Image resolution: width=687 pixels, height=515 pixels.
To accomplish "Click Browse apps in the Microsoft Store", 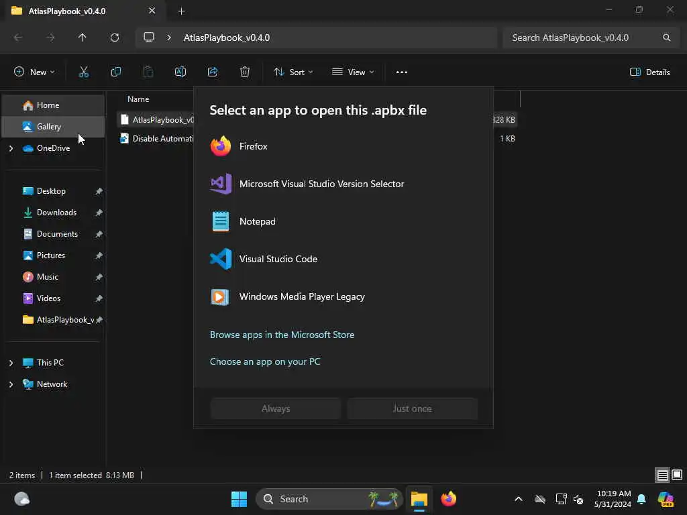I will 282,335.
